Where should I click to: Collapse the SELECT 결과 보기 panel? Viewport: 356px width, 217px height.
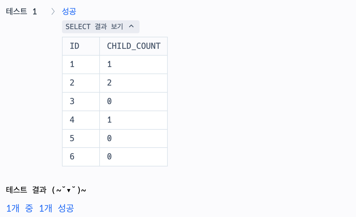coord(100,27)
